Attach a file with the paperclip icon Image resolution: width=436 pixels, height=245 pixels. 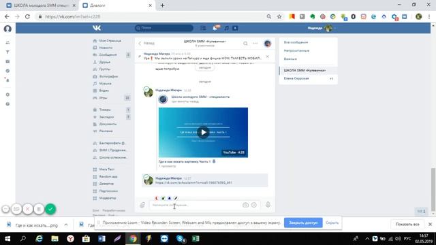click(142, 205)
